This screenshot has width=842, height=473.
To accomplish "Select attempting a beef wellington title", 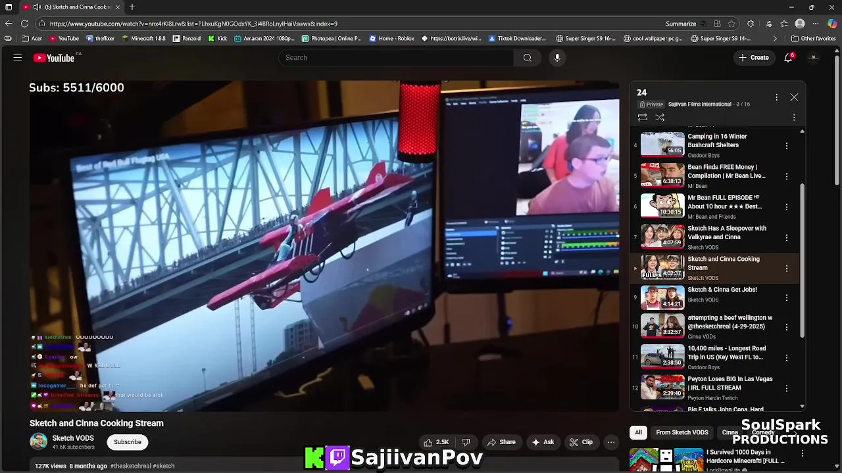I will pyautogui.click(x=730, y=322).
